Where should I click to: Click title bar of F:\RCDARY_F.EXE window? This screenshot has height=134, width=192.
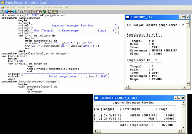pos(157,17)
